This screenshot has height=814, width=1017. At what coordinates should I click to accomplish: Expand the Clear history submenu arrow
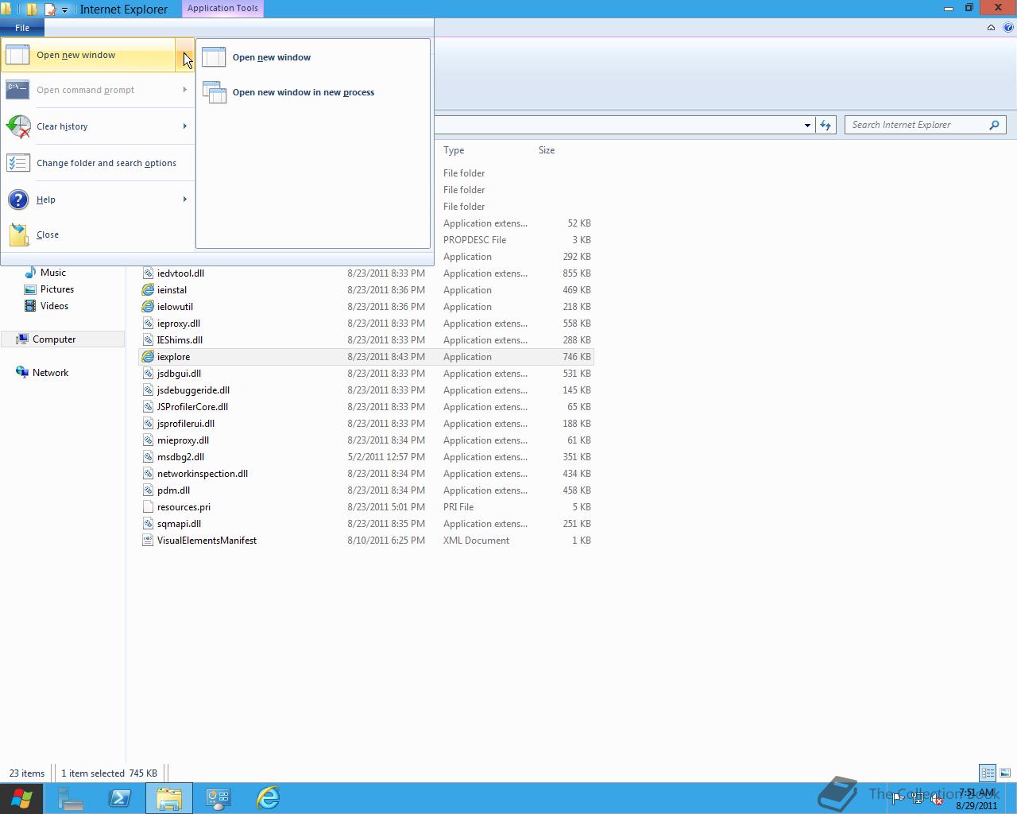tap(185, 126)
